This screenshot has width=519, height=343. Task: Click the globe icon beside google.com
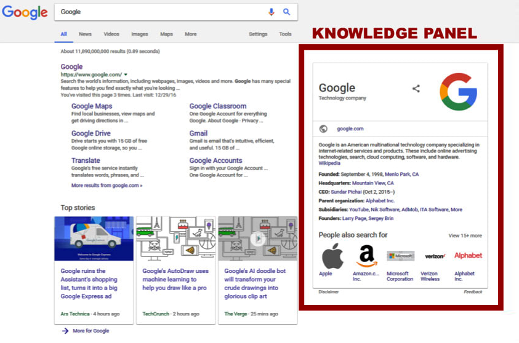(x=323, y=128)
